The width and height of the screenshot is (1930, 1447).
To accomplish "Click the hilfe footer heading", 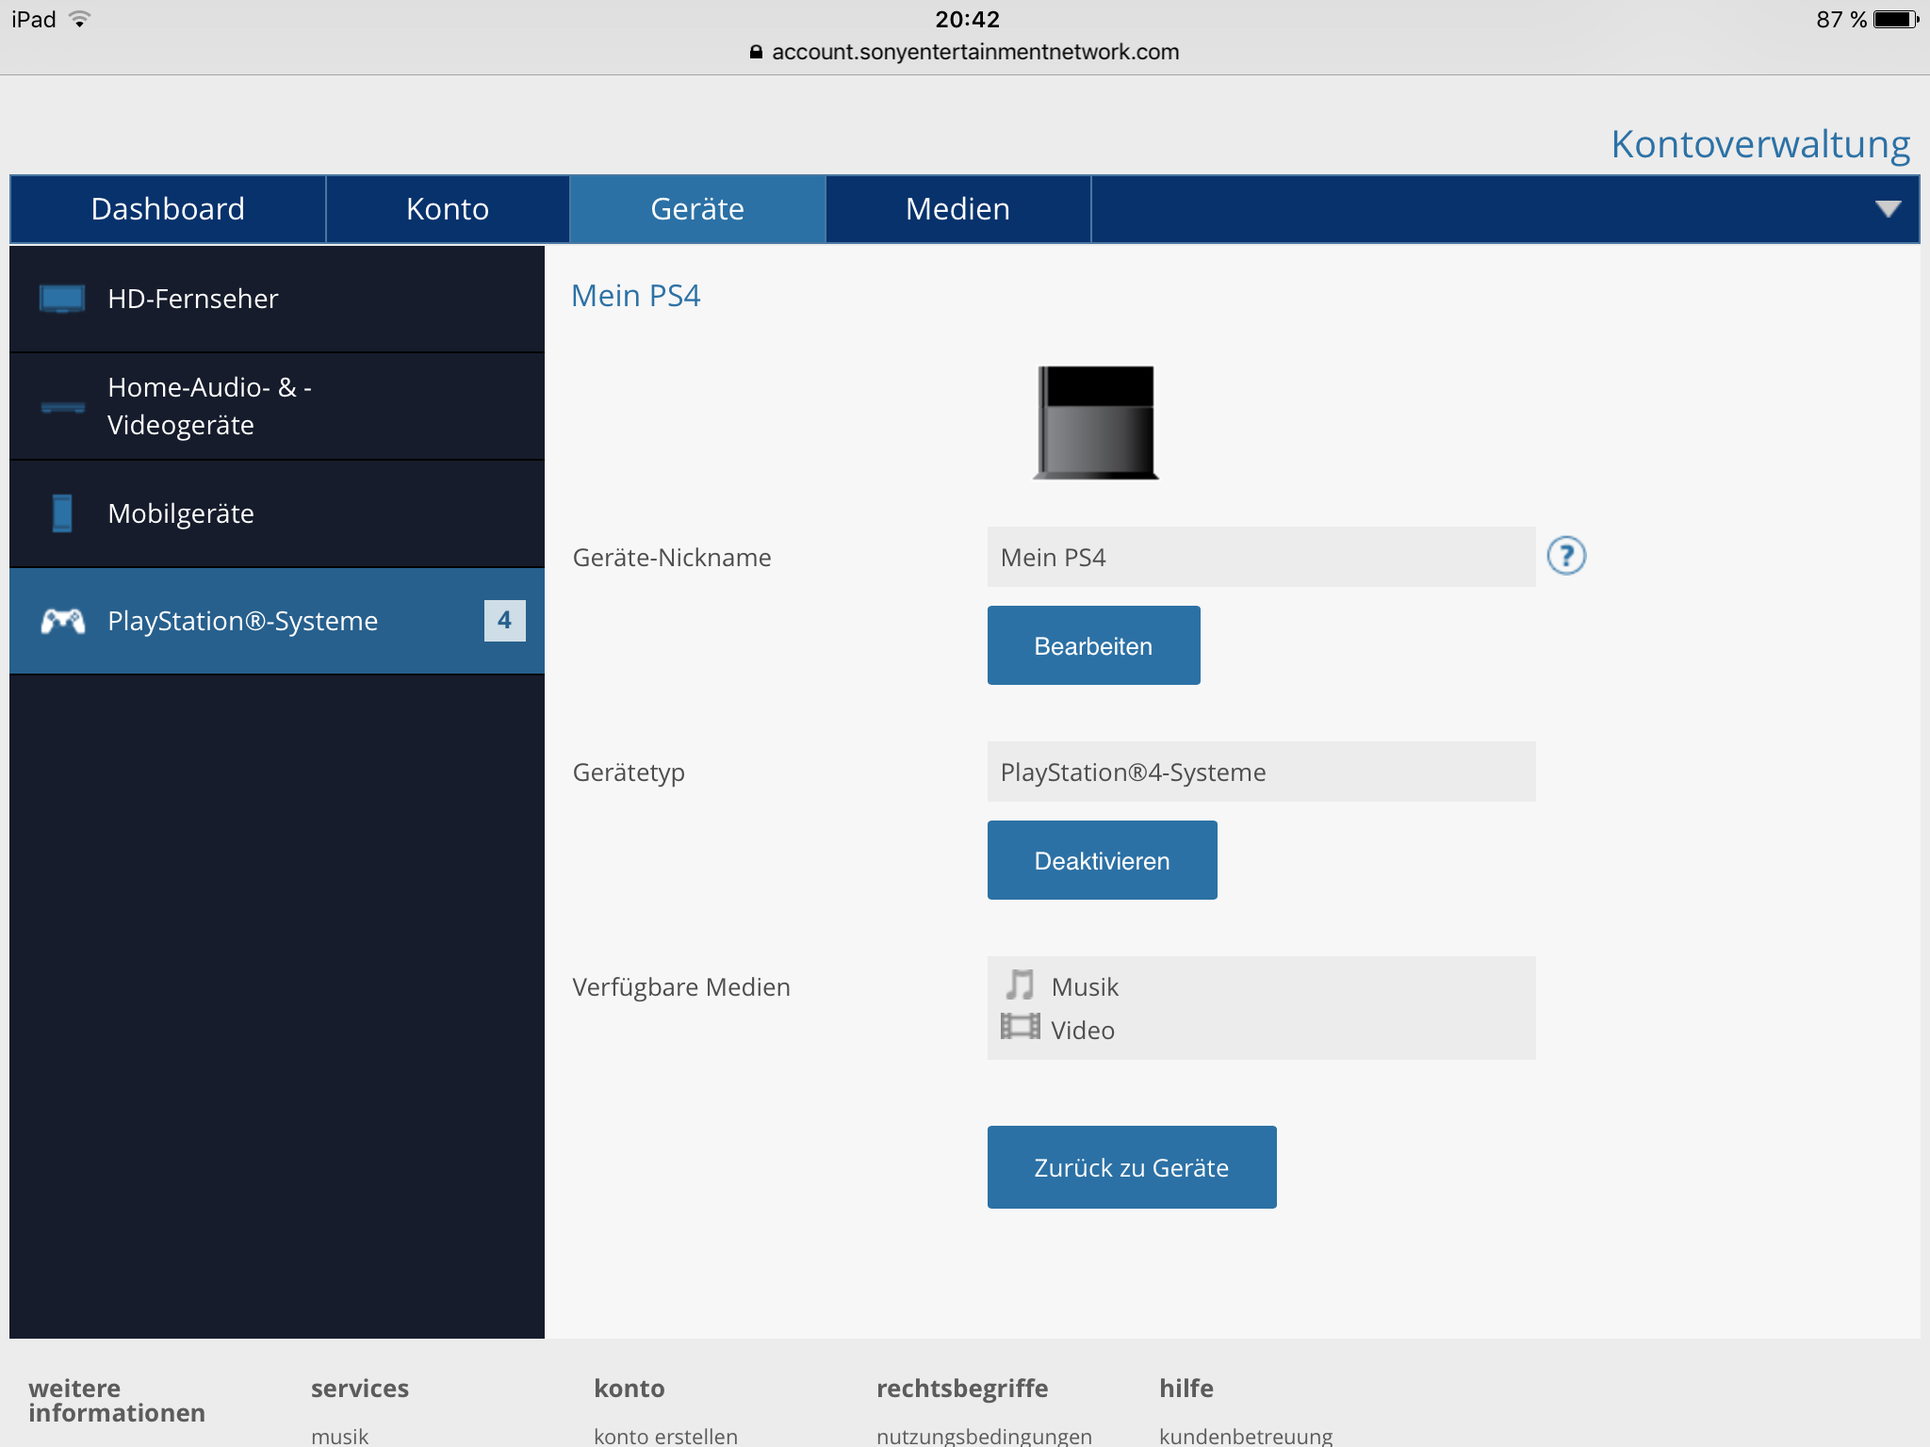I will (x=1186, y=1388).
